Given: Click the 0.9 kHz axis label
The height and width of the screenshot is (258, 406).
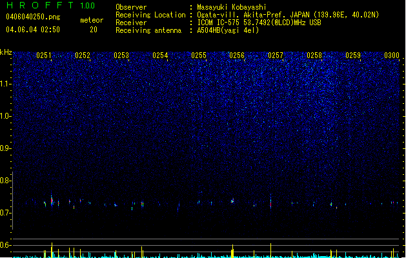Looking at the screenshot, I should coord(6,148).
